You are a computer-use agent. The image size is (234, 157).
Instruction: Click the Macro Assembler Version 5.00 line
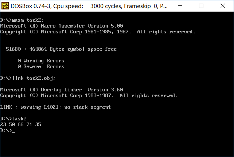(x=62, y=26)
